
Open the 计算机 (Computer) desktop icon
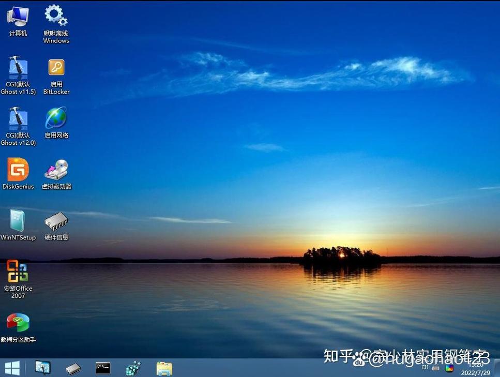click(x=18, y=21)
